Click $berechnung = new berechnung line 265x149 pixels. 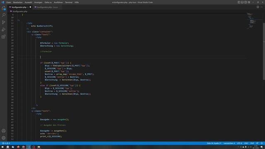coord(57,46)
